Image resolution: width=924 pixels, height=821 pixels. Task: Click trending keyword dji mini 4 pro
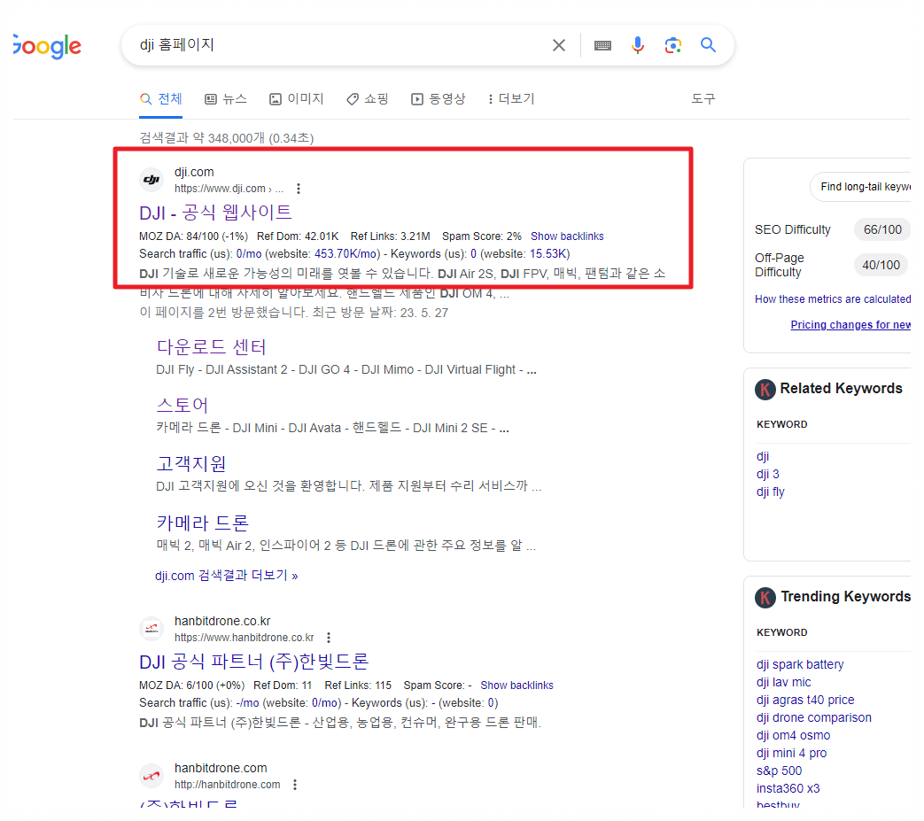791,753
